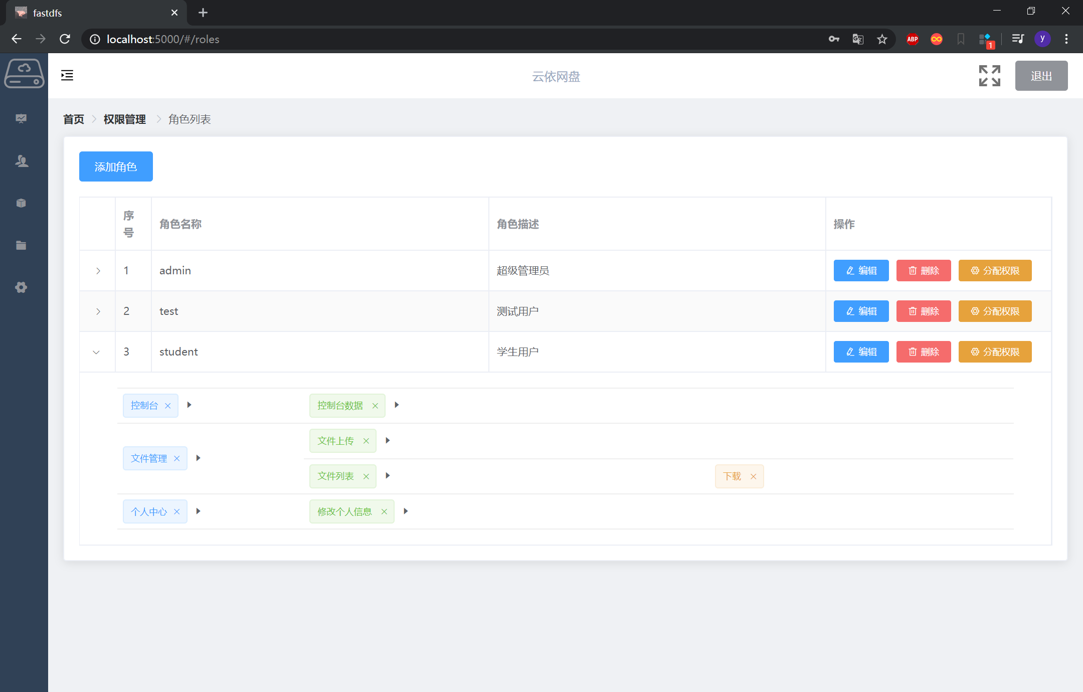This screenshot has width=1083, height=692.
Task: Assign permissions to student role
Action: pyautogui.click(x=995, y=352)
